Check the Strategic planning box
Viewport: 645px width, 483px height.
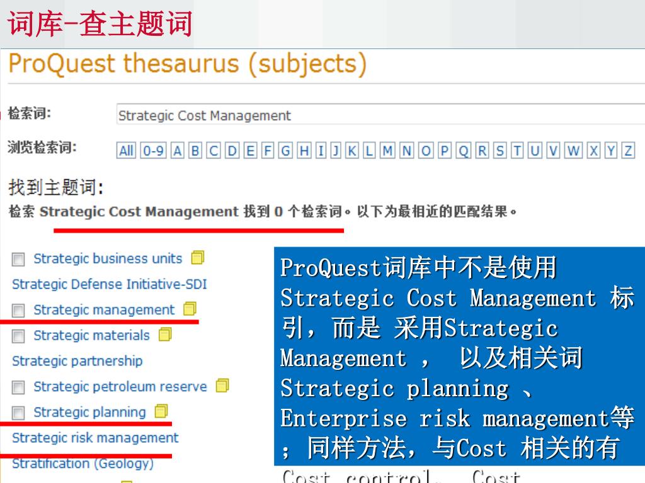18,413
